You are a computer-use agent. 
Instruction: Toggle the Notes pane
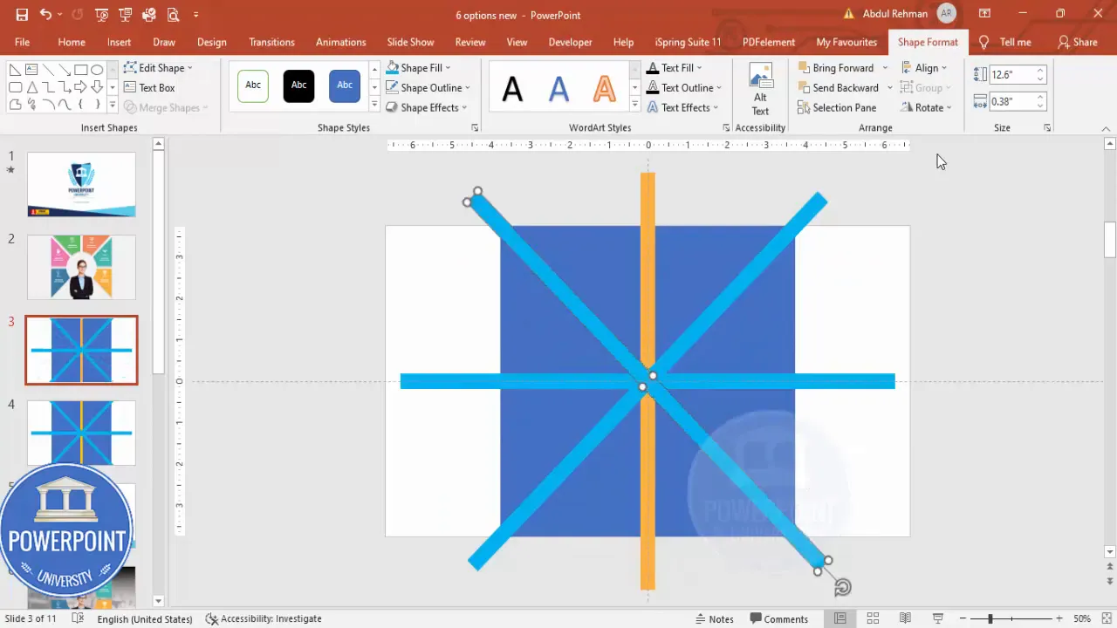tap(714, 618)
